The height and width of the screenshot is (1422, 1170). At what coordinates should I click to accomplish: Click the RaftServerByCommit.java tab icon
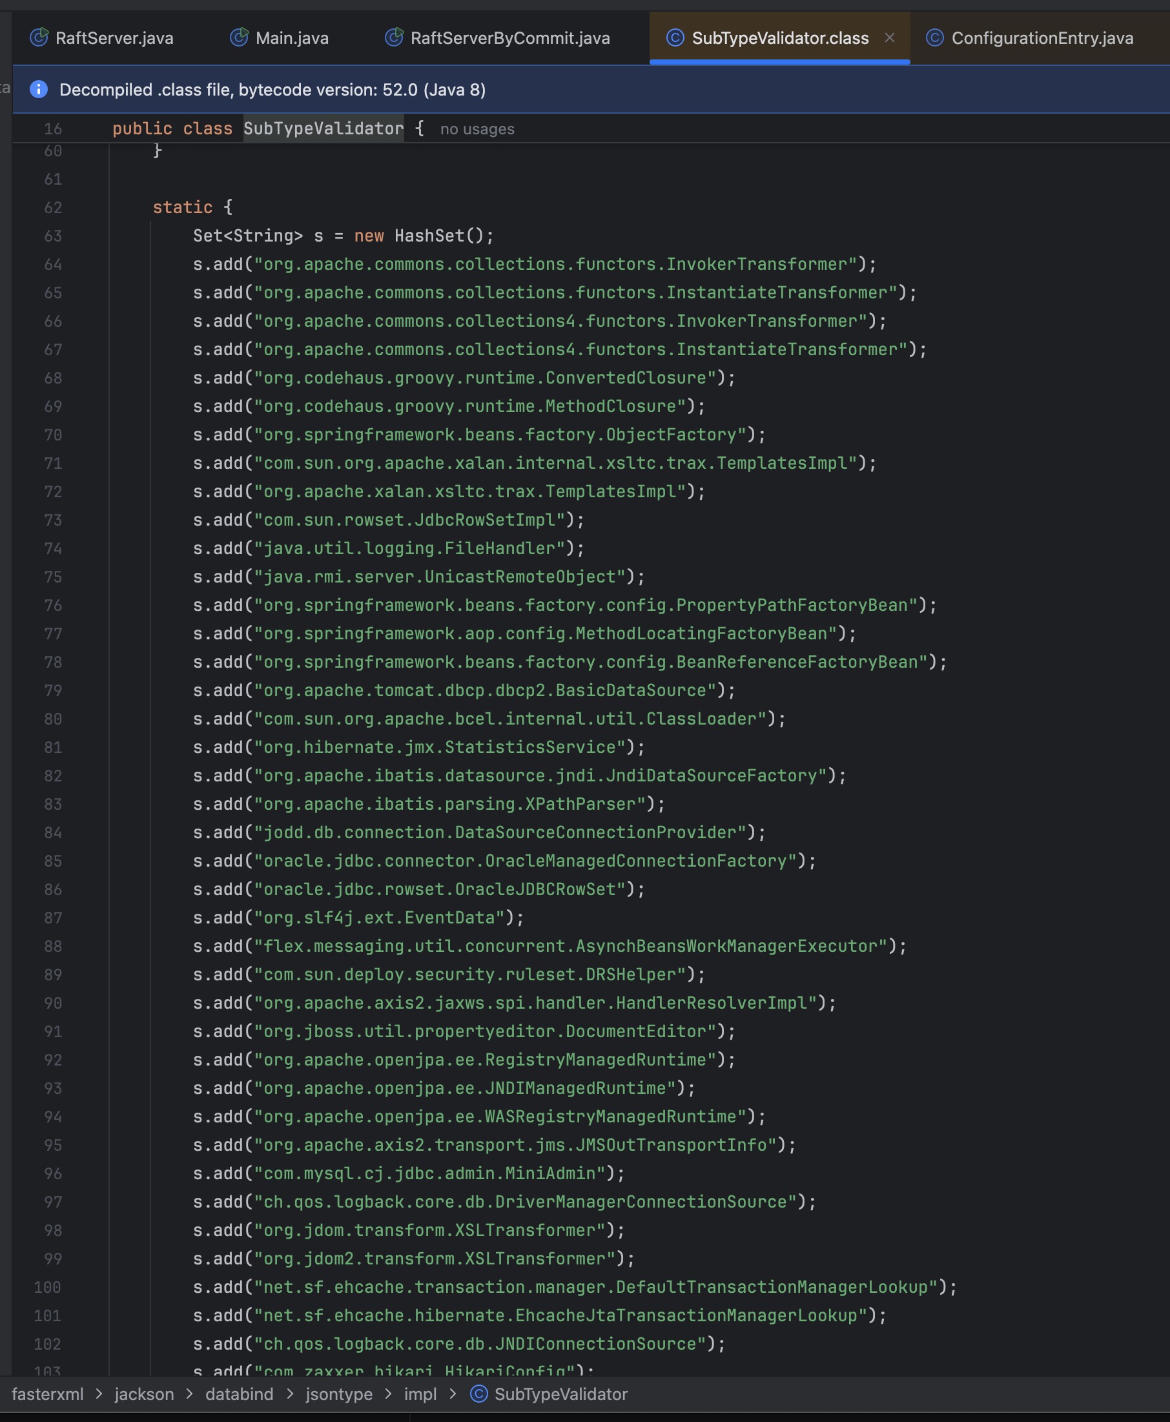pos(395,37)
